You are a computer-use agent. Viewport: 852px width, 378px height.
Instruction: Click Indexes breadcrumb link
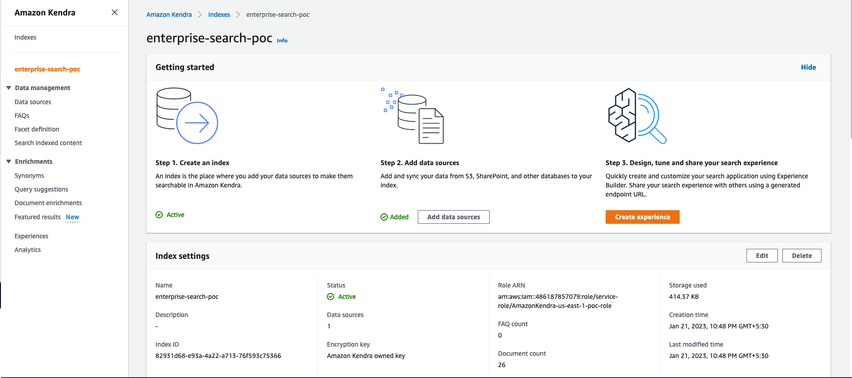[x=219, y=15]
